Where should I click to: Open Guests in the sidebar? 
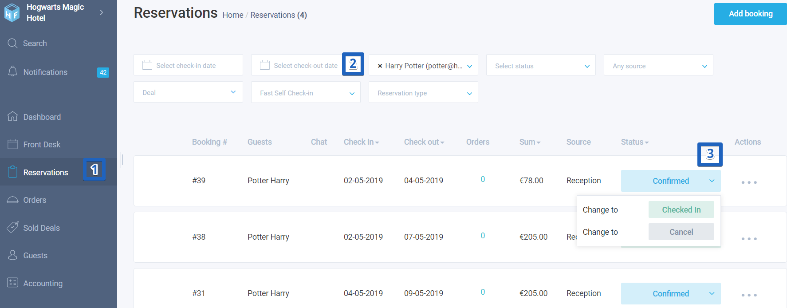35,256
